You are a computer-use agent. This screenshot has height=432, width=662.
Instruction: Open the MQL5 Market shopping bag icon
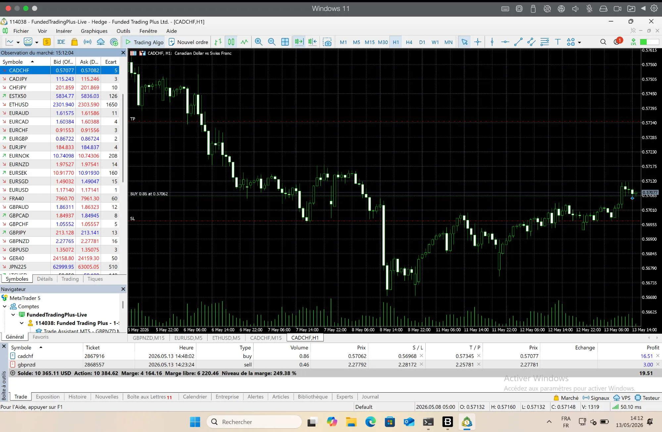[x=74, y=42]
